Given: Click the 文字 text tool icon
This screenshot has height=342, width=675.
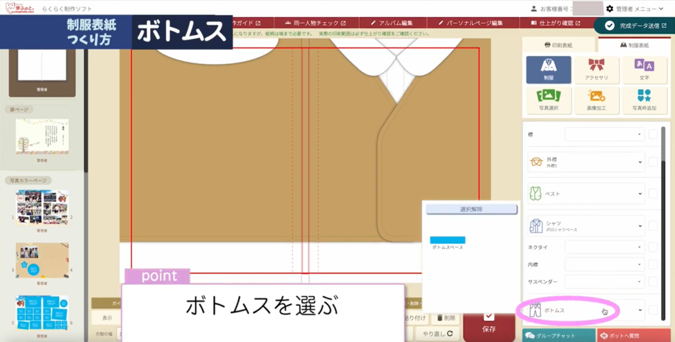Looking at the screenshot, I should coord(643,69).
